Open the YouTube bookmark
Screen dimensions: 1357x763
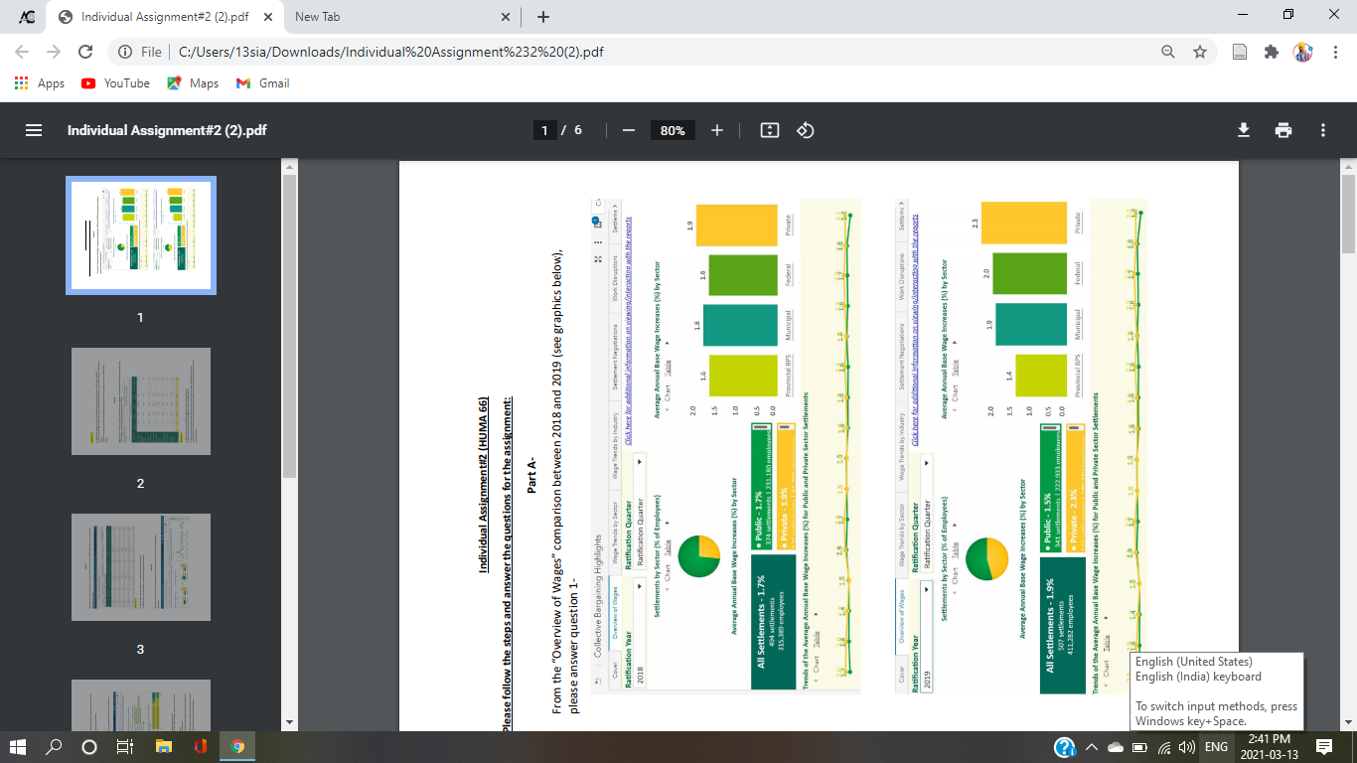tap(115, 83)
